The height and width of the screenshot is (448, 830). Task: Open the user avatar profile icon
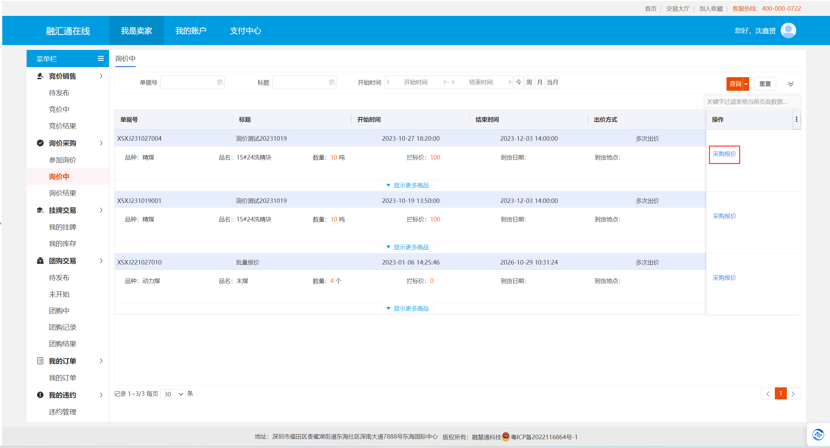point(788,30)
